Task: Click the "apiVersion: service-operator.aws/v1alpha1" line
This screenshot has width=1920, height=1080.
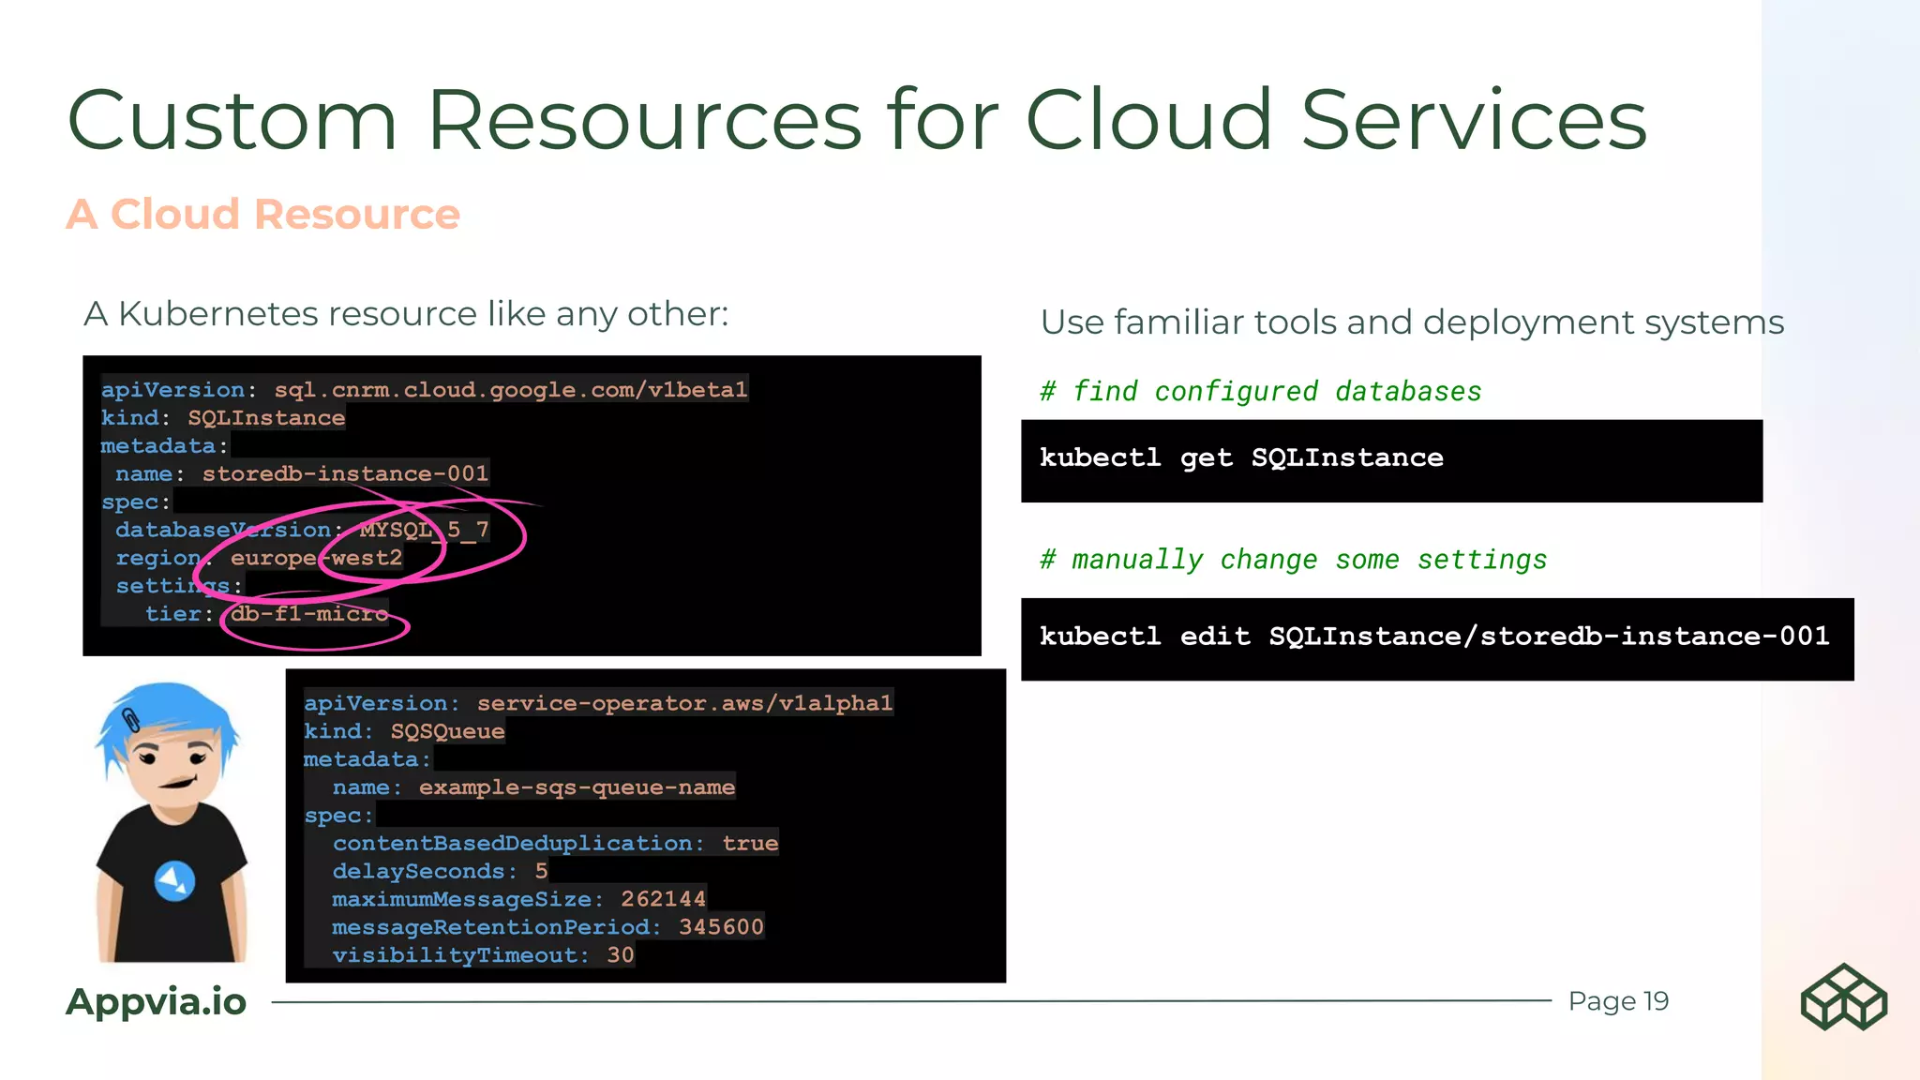Action: [598, 703]
